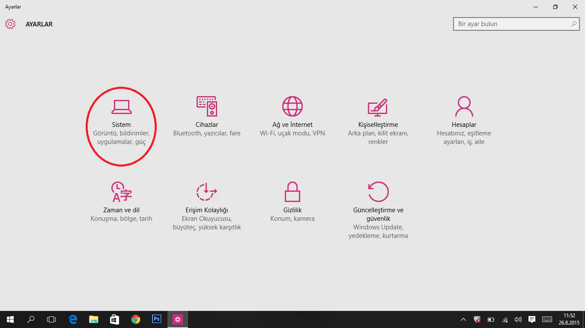Open Photoshop from the taskbar
Screen dimensions: 585x328
(x=157, y=319)
